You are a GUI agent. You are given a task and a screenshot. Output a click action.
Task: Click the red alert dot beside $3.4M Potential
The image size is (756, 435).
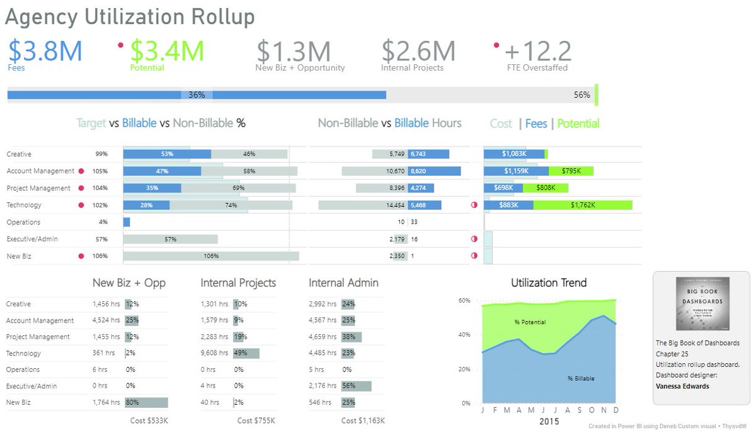[120, 45]
